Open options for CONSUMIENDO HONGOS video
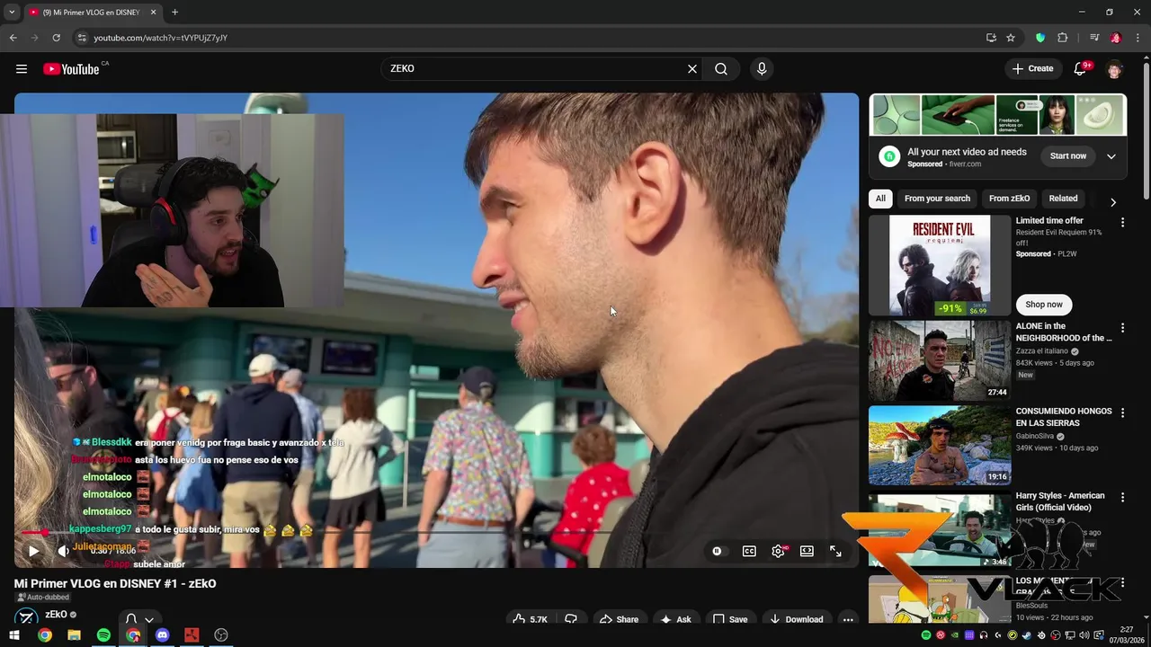1151x647 pixels. (x=1122, y=412)
